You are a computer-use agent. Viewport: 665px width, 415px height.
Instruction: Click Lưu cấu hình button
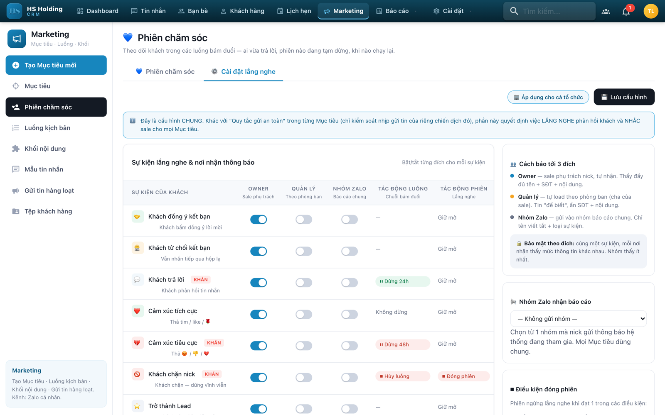[624, 97]
